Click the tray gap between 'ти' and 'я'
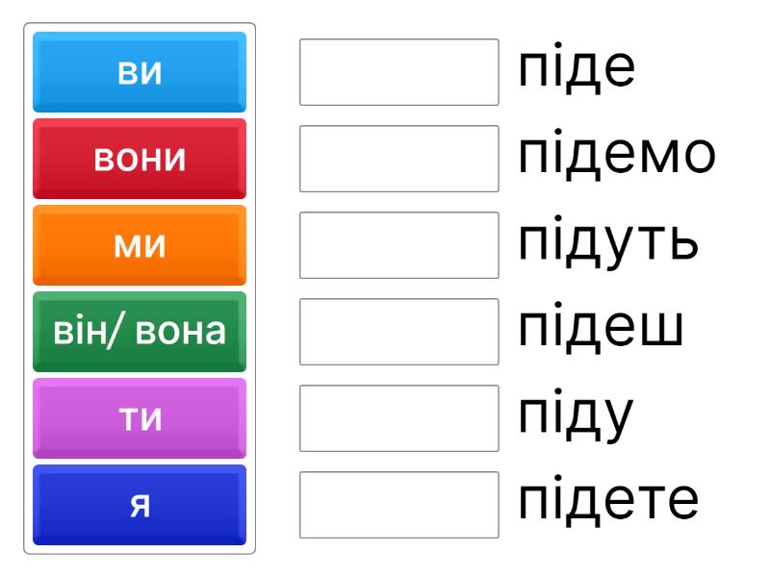770x577 pixels. coord(140,462)
